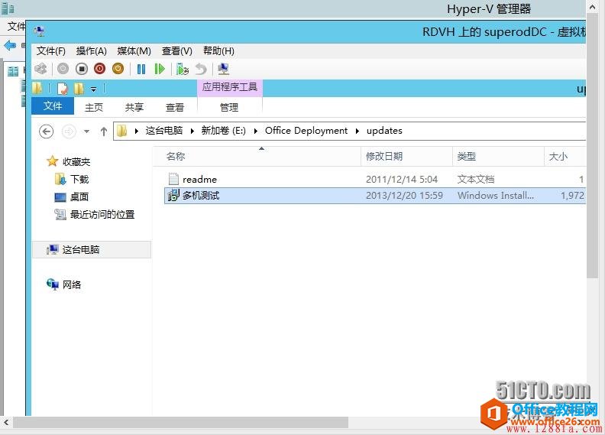Open the recent locations dropdown arrow

[86, 131]
